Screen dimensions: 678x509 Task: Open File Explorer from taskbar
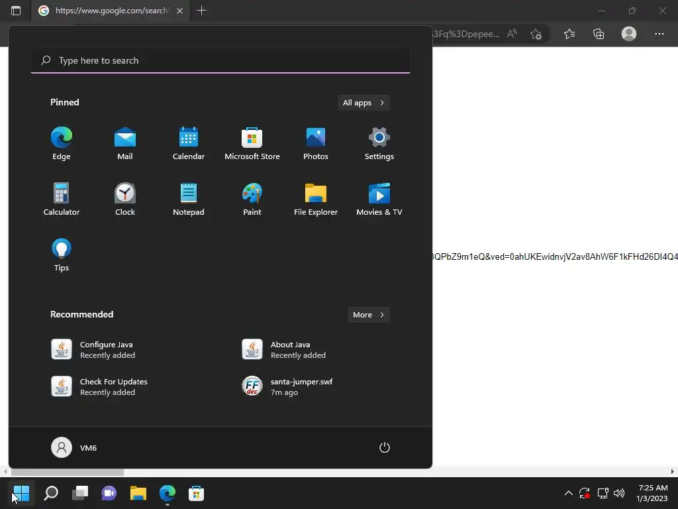coord(138,493)
